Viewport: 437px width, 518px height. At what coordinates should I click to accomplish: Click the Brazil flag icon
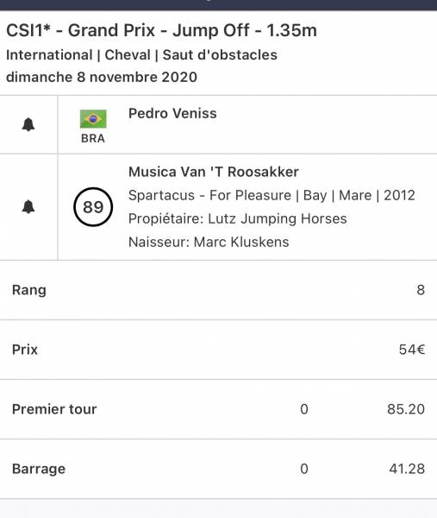click(x=93, y=119)
